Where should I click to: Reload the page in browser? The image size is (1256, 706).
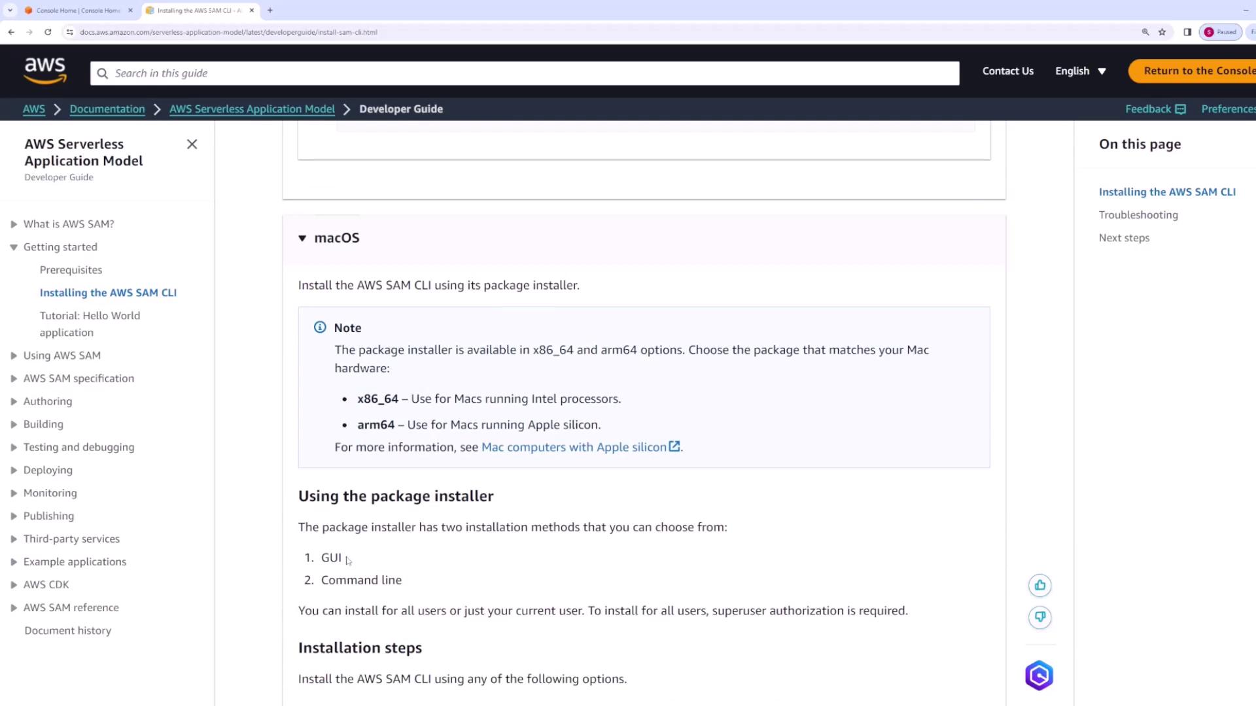48,32
